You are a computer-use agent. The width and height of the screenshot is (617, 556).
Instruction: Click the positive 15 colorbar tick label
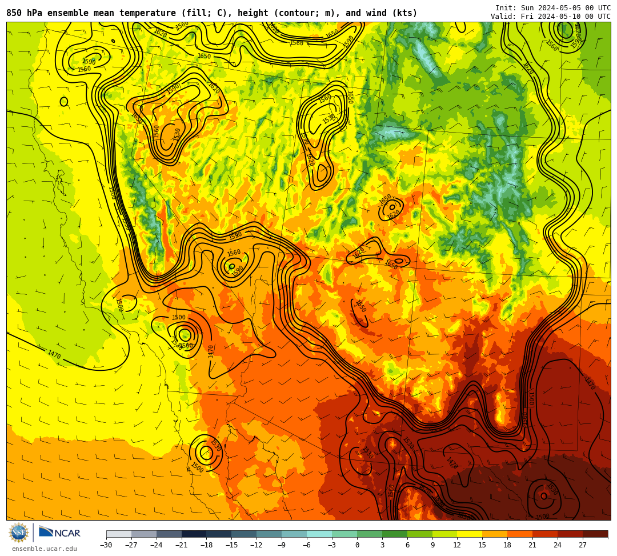(482, 545)
